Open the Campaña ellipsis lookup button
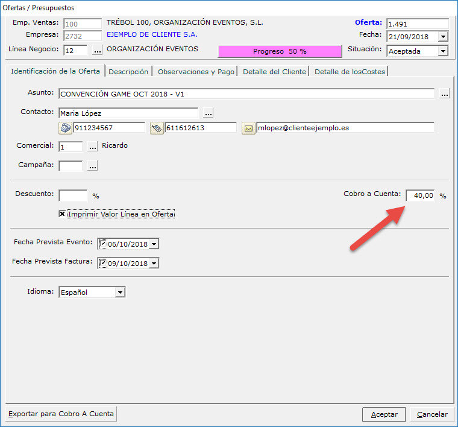Screen dimensions: 458x427 pos(93,166)
